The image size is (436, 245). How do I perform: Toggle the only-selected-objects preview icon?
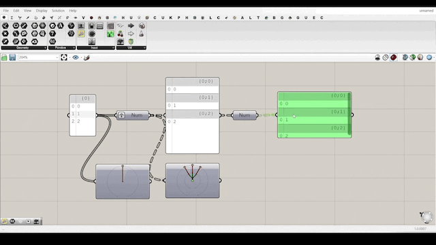click(405, 57)
